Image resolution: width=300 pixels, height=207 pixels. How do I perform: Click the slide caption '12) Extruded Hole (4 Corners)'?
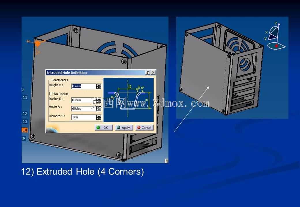82,172
